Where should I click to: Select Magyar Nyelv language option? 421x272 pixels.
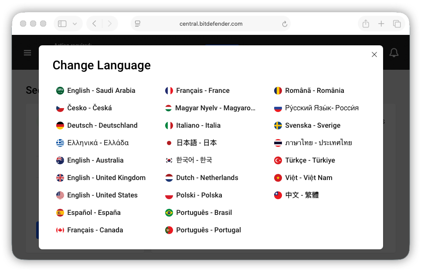[x=210, y=108]
